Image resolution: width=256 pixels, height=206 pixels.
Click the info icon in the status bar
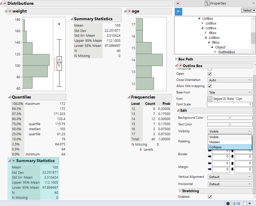228,203
